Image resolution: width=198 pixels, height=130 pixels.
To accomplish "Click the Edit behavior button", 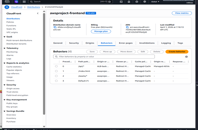I will [143, 52].
